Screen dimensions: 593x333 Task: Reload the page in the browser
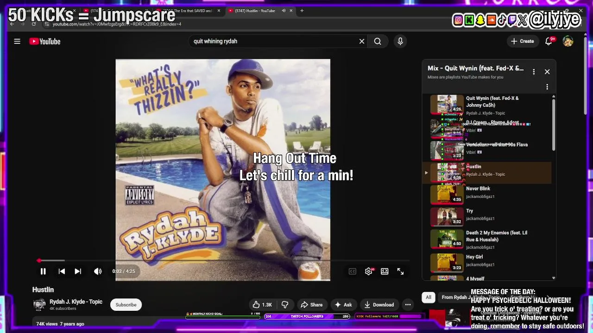(34, 24)
